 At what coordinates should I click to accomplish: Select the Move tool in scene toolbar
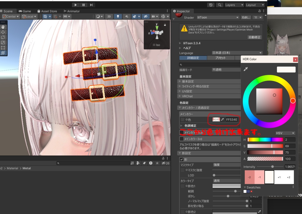coord(3,32)
